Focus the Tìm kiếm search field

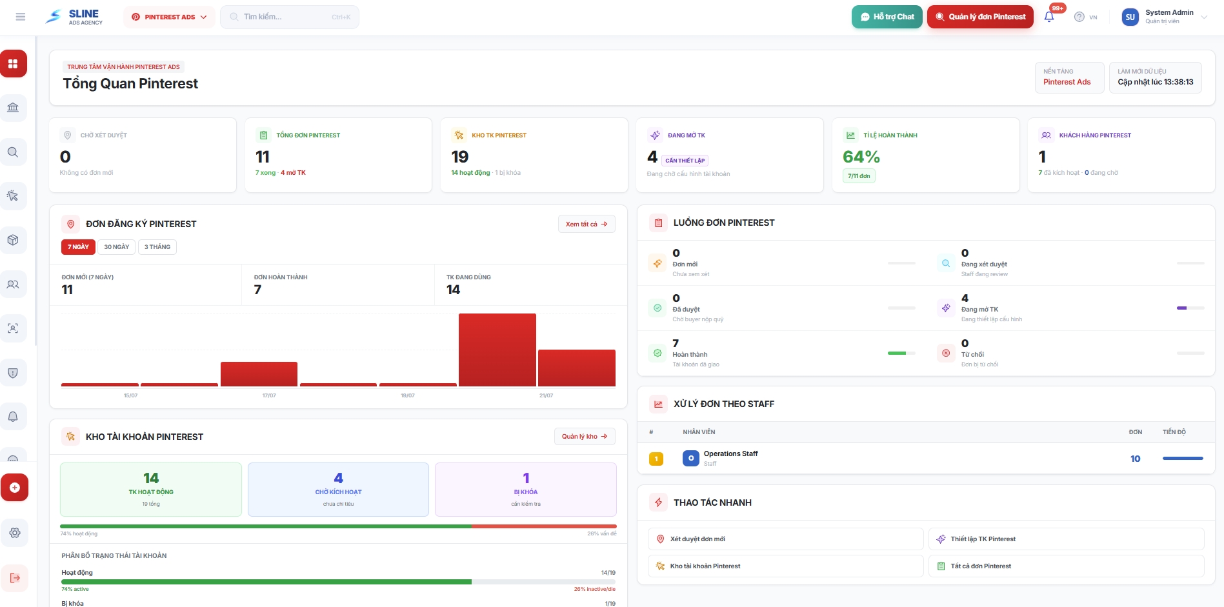coord(290,17)
